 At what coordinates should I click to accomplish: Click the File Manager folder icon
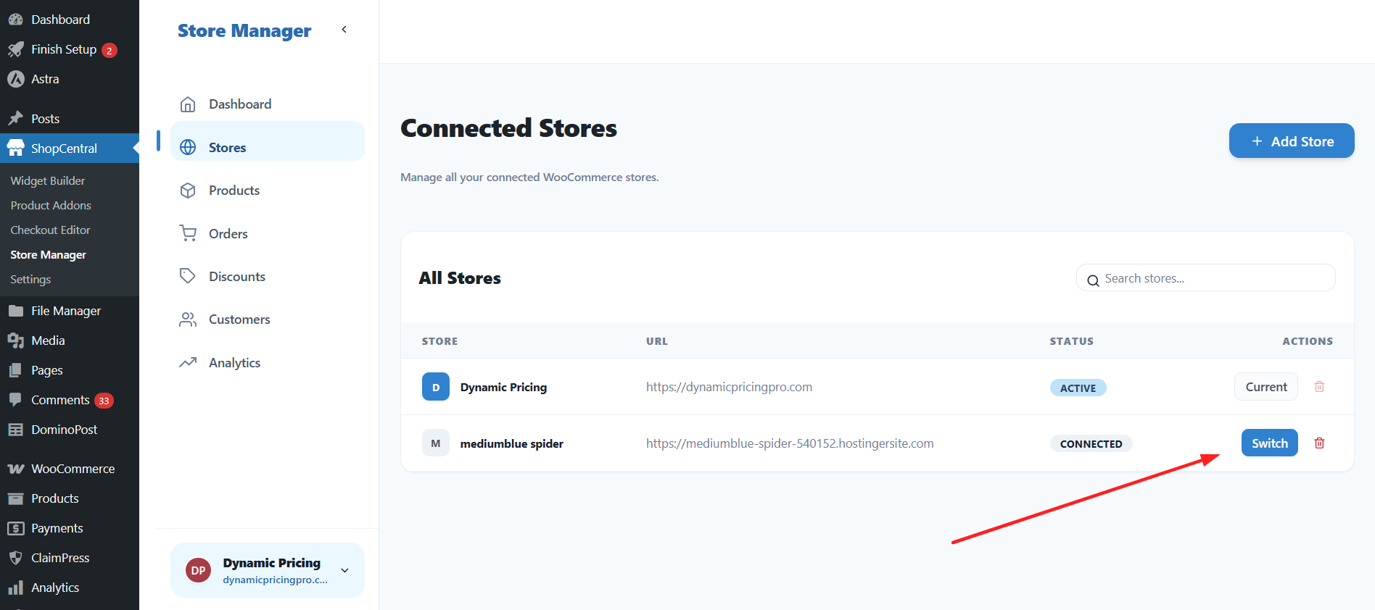[15, 311]
